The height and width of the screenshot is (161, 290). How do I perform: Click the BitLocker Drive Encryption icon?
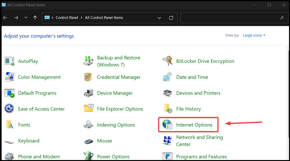[168, 61]
